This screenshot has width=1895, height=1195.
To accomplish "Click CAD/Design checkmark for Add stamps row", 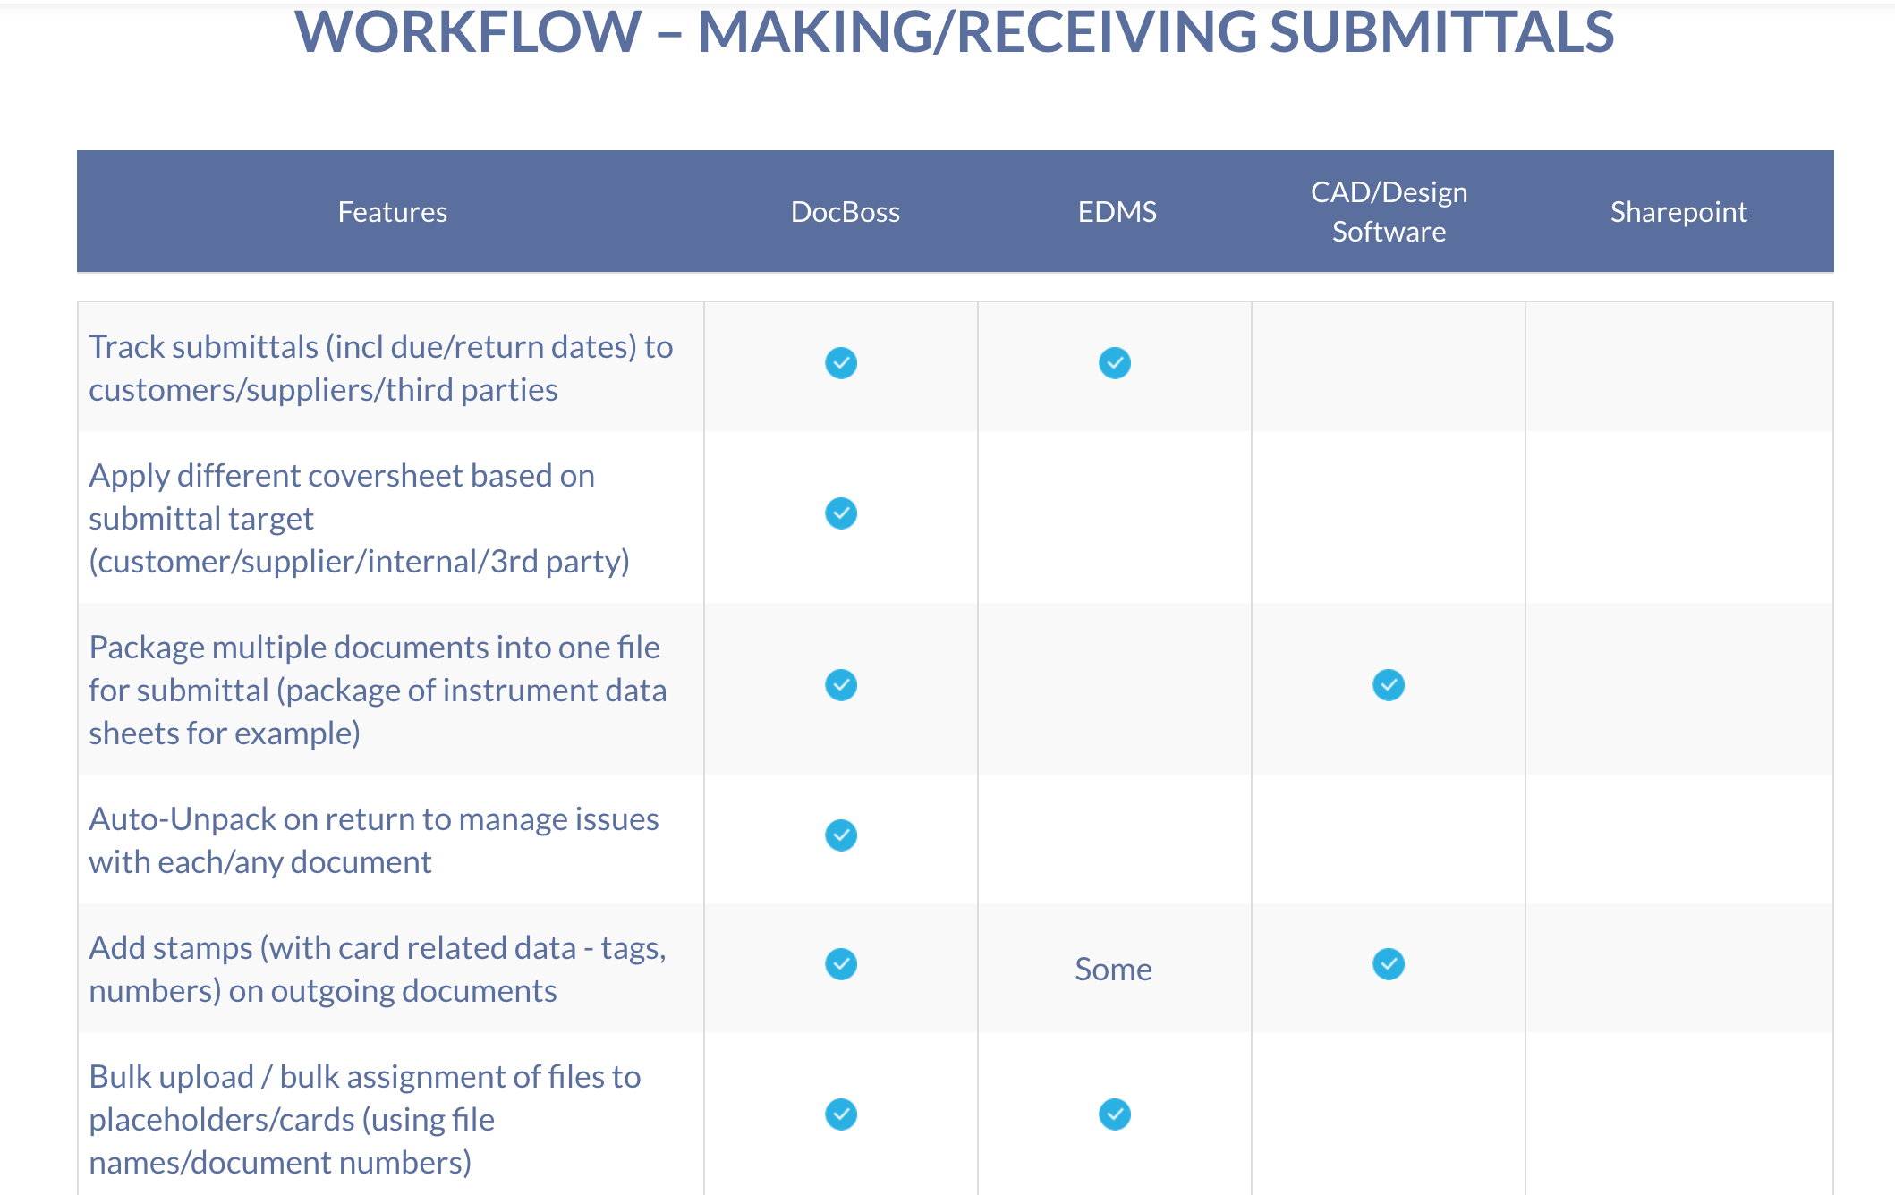I will click(1389, 964).
